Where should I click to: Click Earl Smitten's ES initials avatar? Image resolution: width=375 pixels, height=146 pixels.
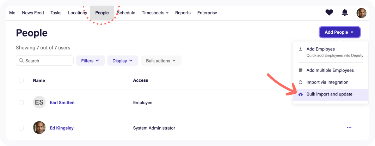[39, 102]
